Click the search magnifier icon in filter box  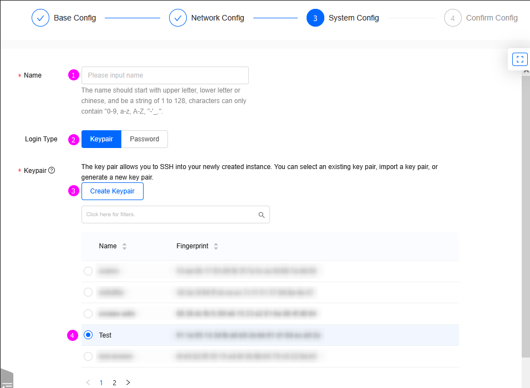coord(261,215)
